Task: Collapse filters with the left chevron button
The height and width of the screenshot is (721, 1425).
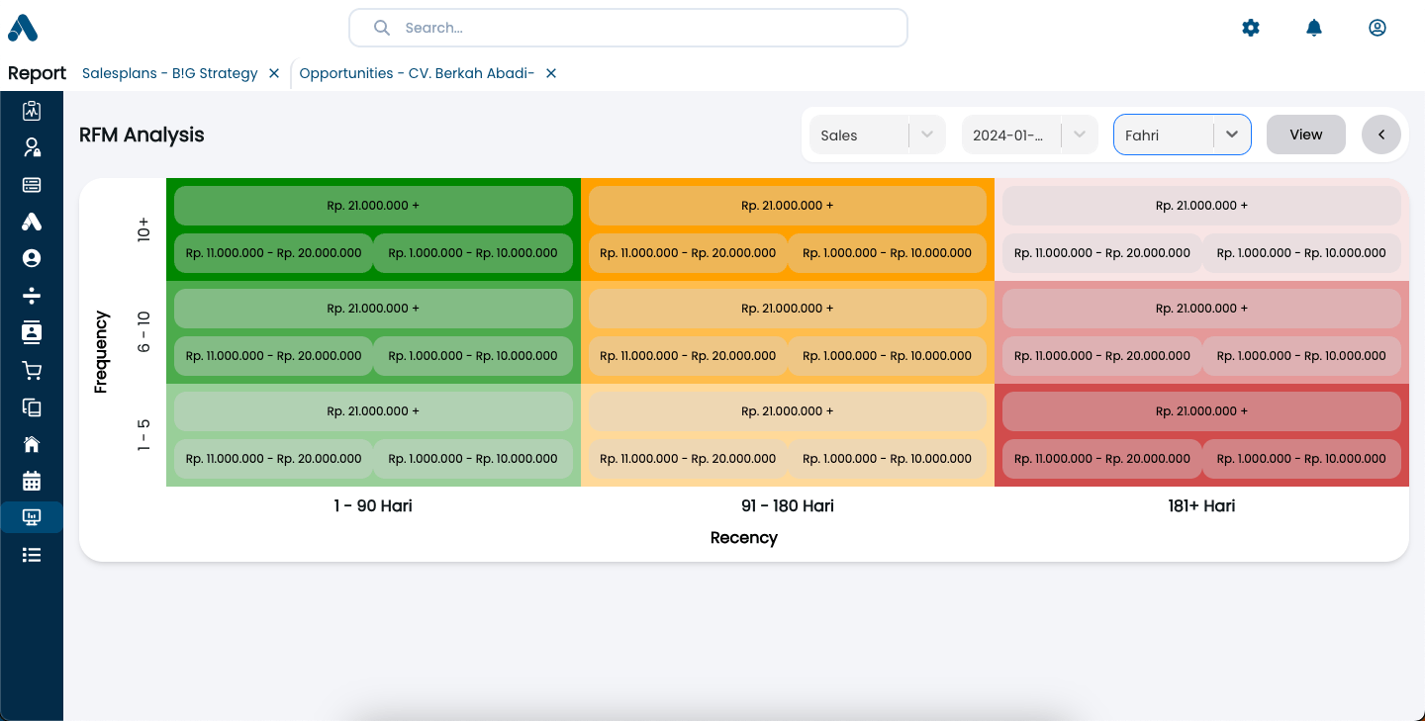Action: pyautogui.click(x=1381, y=135)
